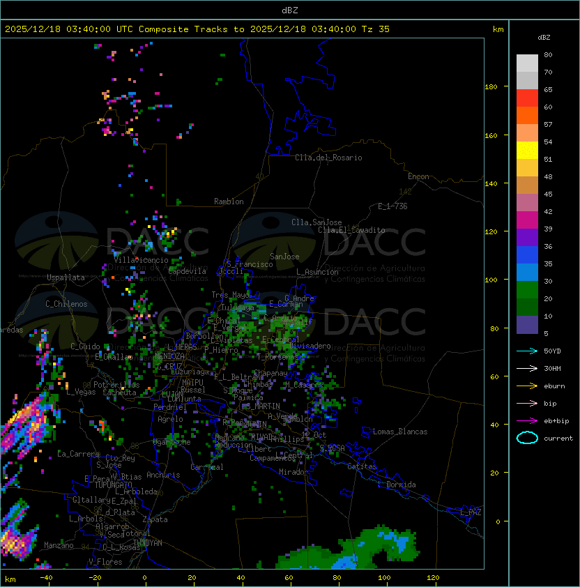Click the 'V_Flores' map label
580x587 pixels.
pos(105,562)
